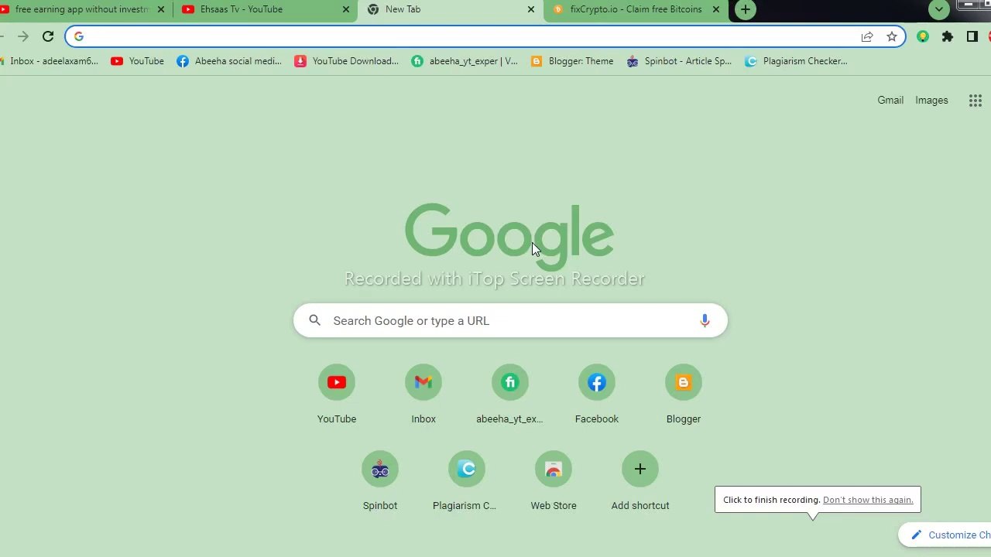
Task: Open Spinbot - Article Sp bookmark
Action: [x=679, y=61]
